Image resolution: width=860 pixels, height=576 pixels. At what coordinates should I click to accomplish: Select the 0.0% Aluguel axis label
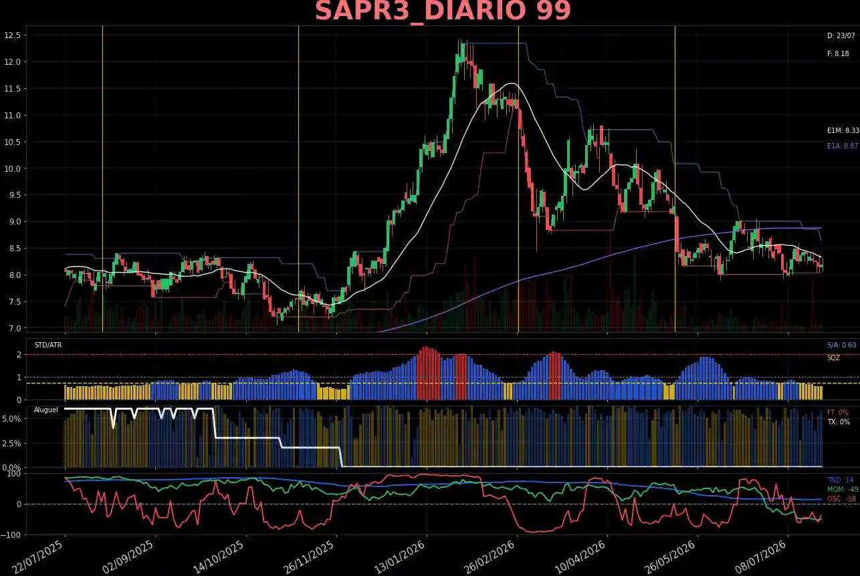[11, 467]
